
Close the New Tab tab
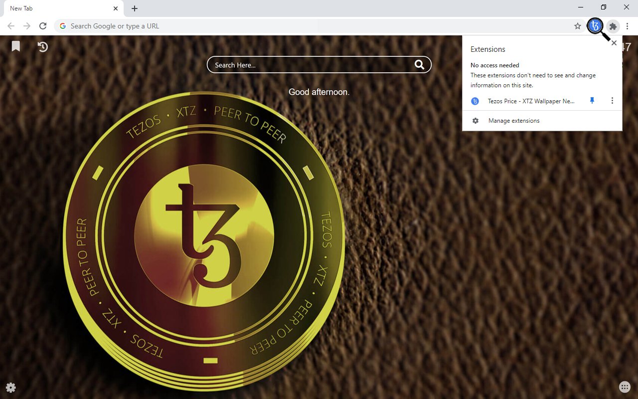116,8
